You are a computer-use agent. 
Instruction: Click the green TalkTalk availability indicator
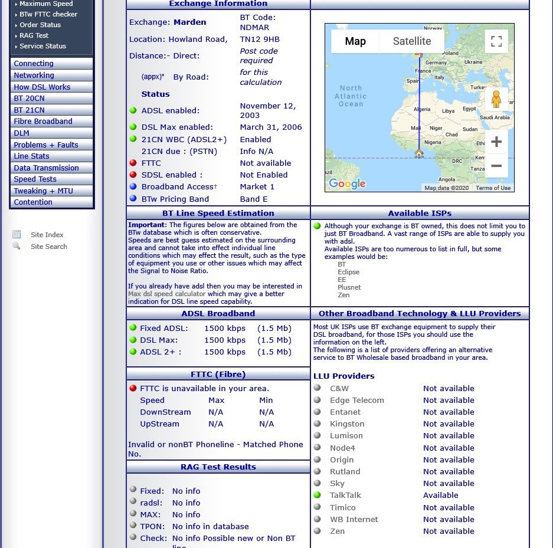[318, 496]
